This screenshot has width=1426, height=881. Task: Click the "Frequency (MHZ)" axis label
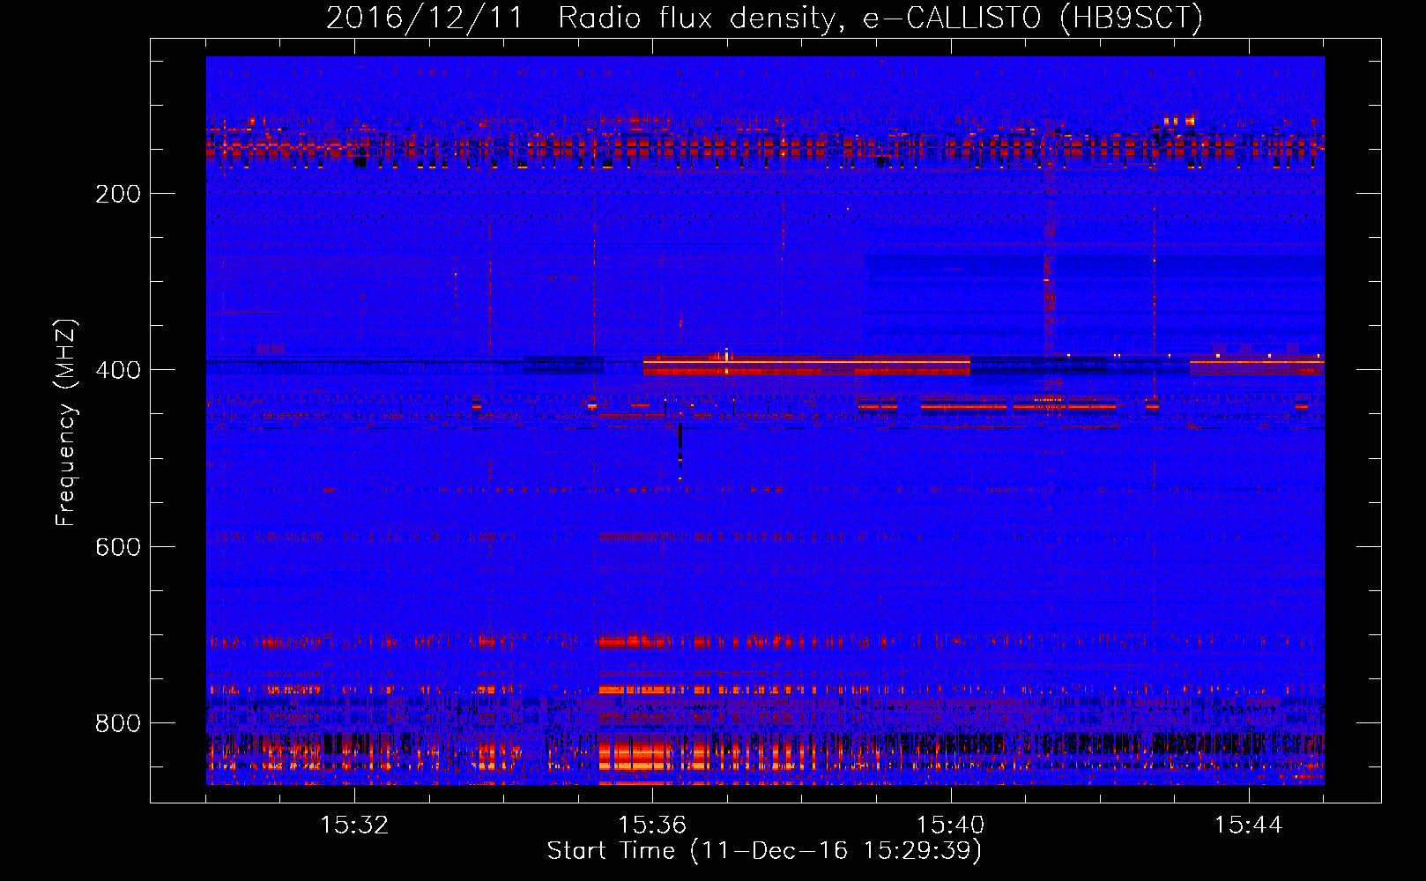(x=66, y=423)
